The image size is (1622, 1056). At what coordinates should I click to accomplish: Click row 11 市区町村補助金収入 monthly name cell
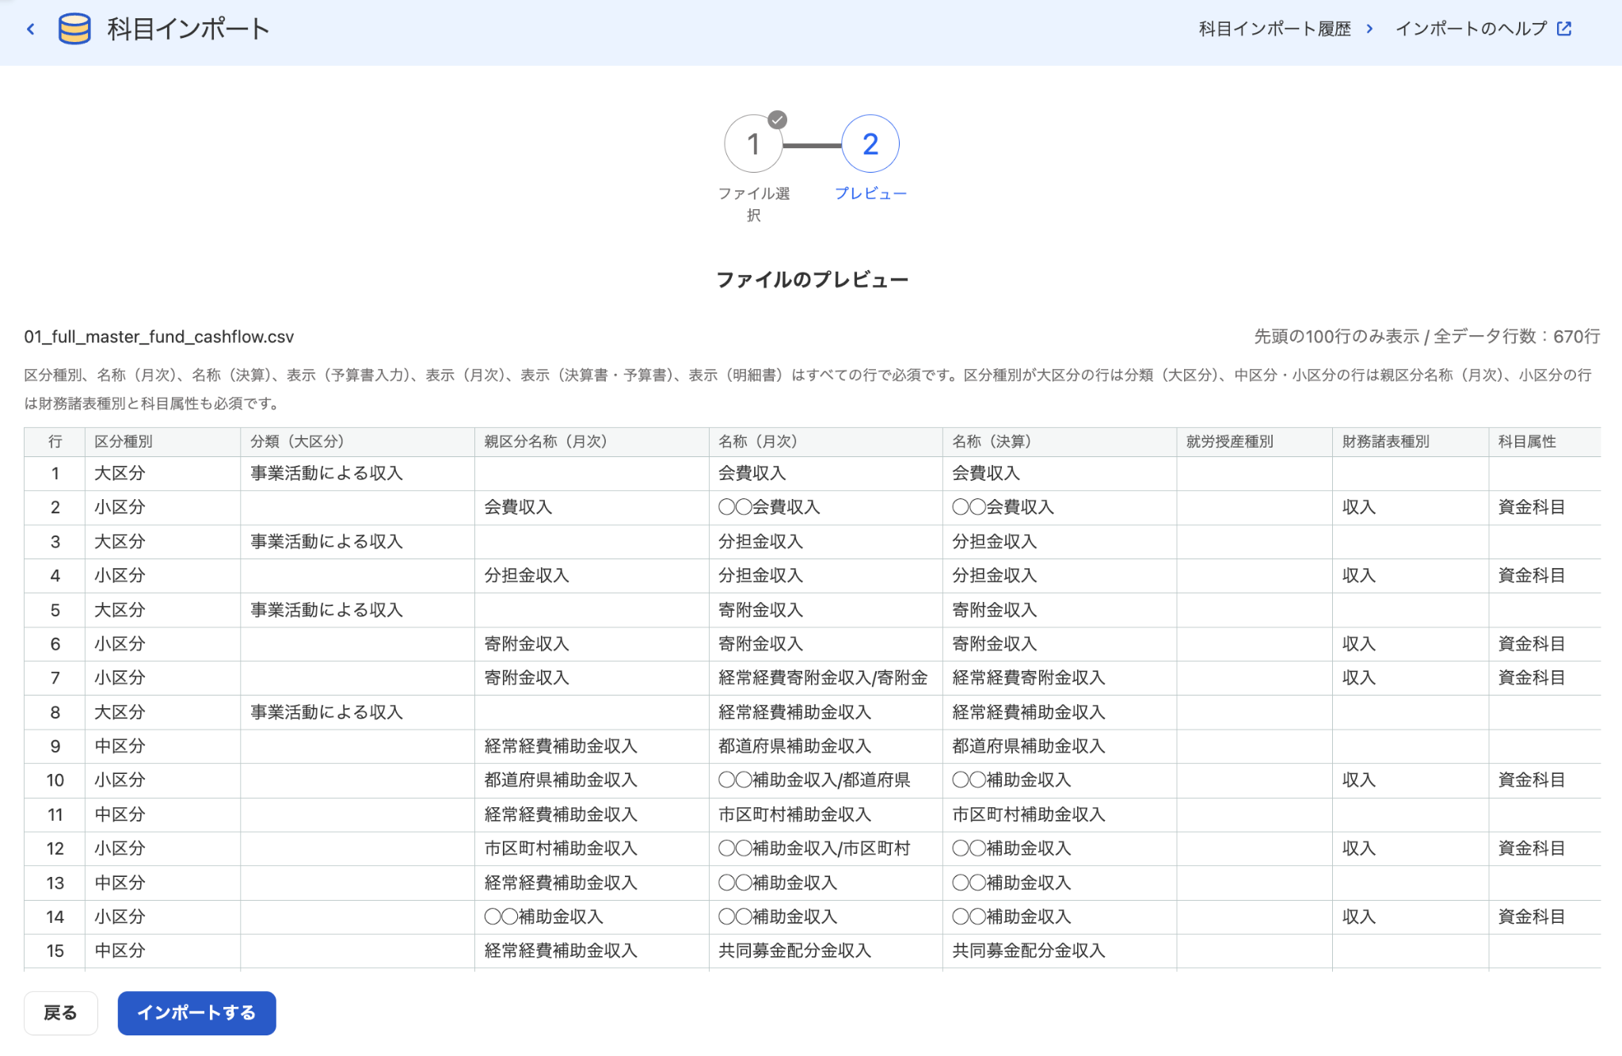(x=825, y=814)
